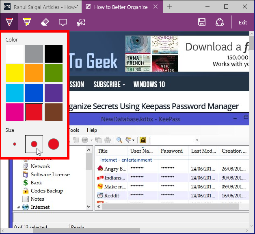Choose the green color swatch

click(54, 73)
